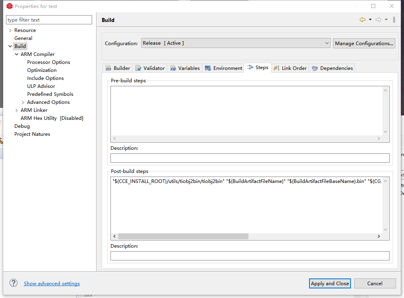Open Processor Options page

(x=48, y=62)
